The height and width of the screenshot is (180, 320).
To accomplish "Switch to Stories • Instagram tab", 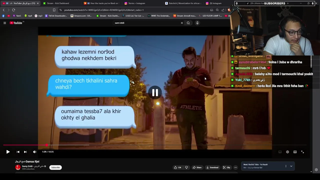I will point(142,3).
